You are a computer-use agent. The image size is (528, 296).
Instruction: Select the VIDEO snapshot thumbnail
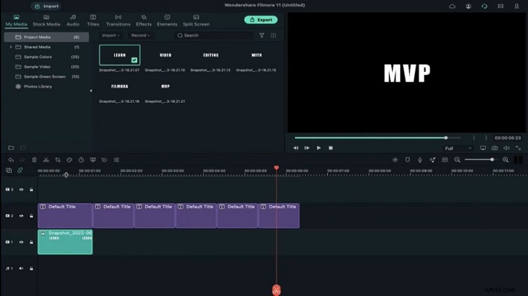(x=166, y=55)
